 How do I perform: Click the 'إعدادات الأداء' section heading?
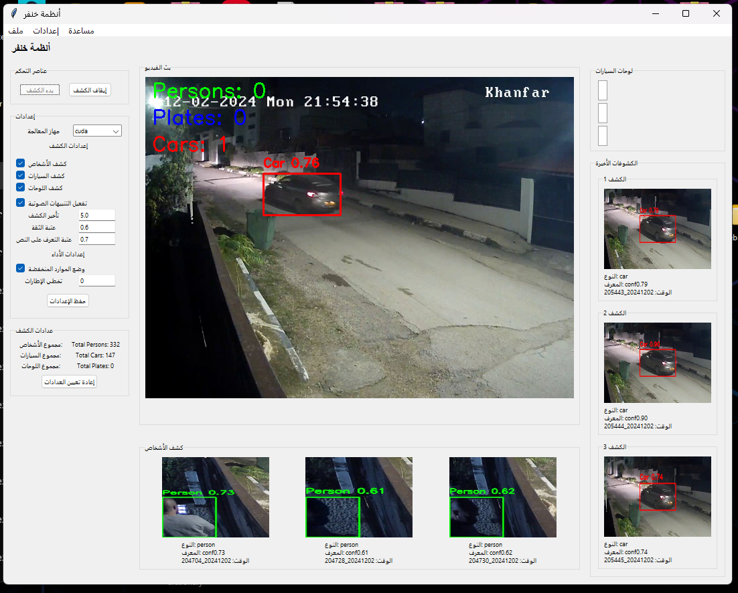(68, 254)
